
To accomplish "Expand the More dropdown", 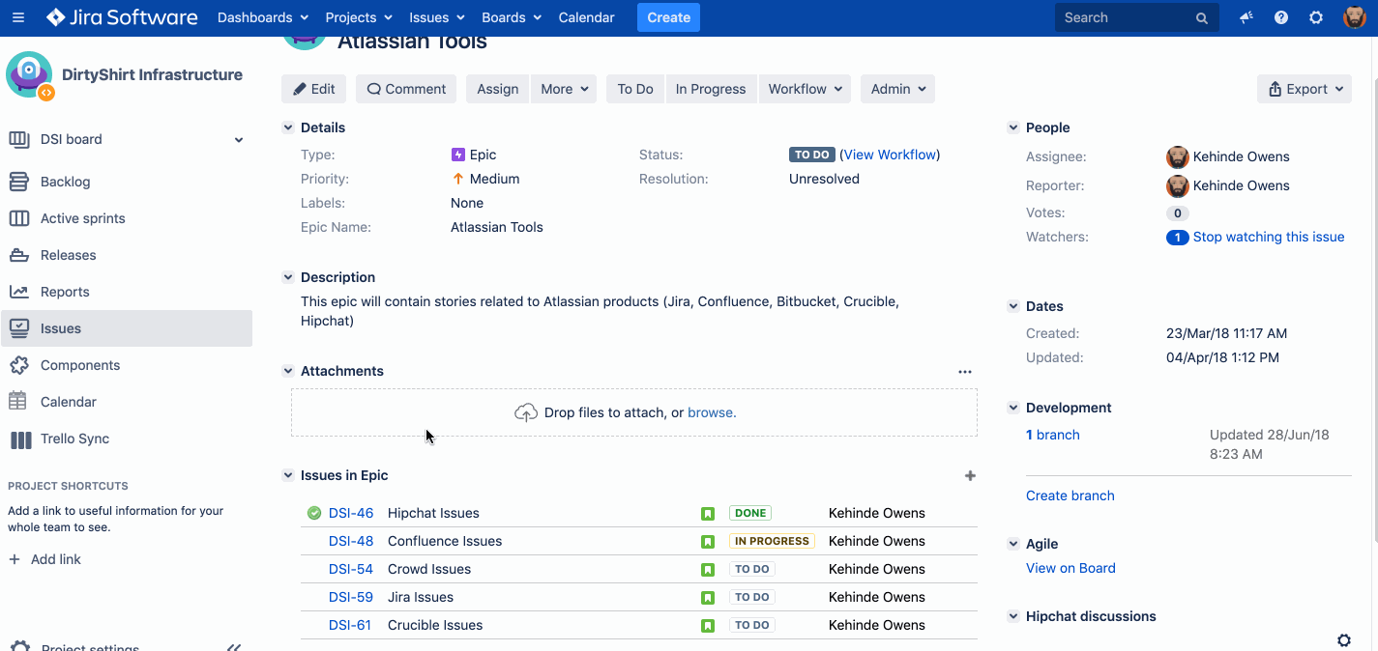I will (x=564, y=89).
